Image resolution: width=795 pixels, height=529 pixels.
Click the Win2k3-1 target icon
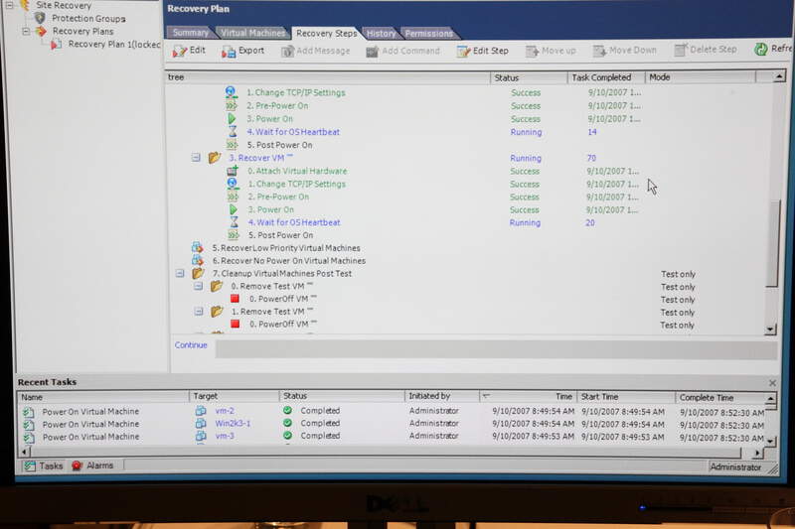[x=201, y=423]
